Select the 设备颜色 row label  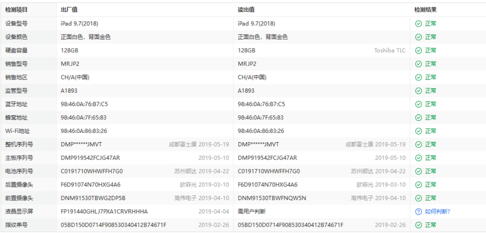coord(16,37)
